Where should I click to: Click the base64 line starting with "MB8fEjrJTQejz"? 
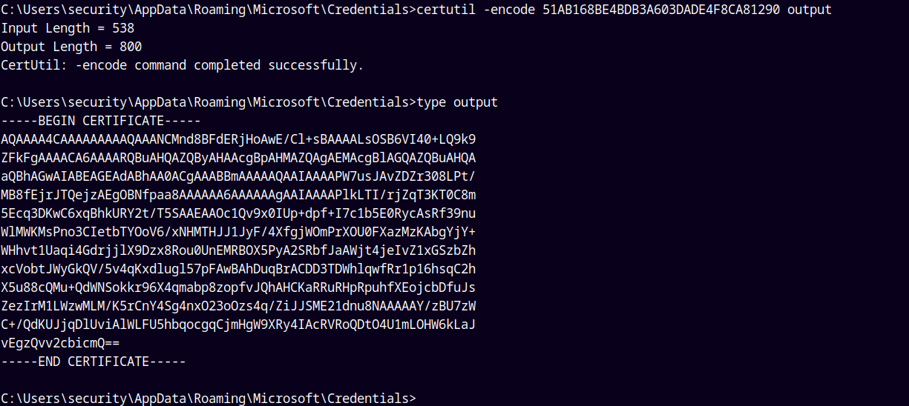point(238,195)
